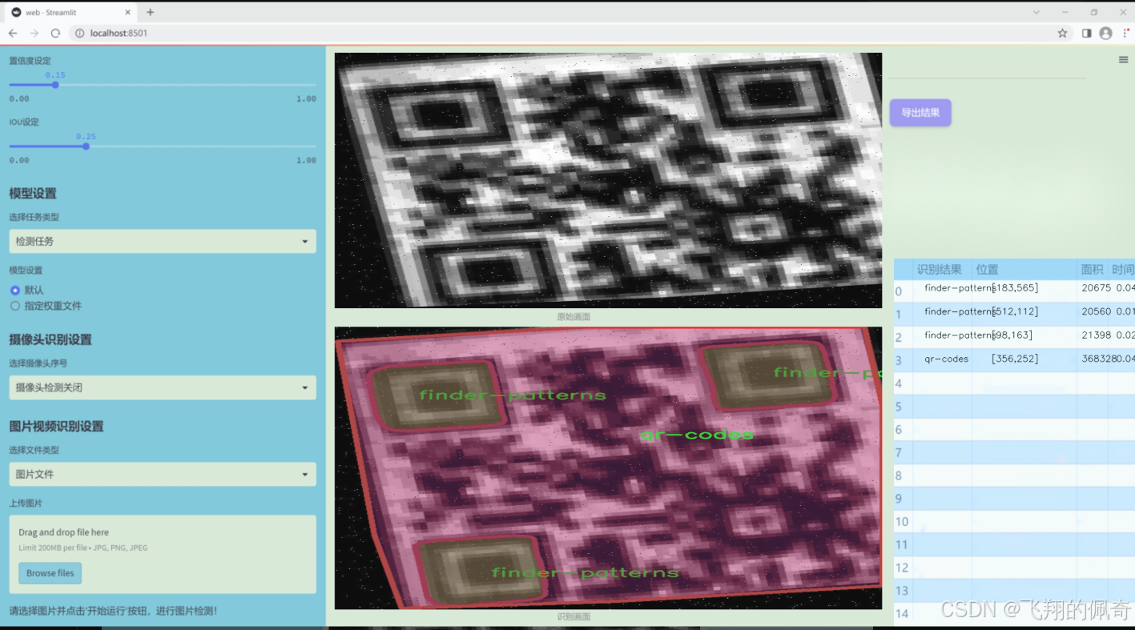1135x630 pixels.
Task: Adjust the IOU设定 slider handle
Action: point(86,146)
